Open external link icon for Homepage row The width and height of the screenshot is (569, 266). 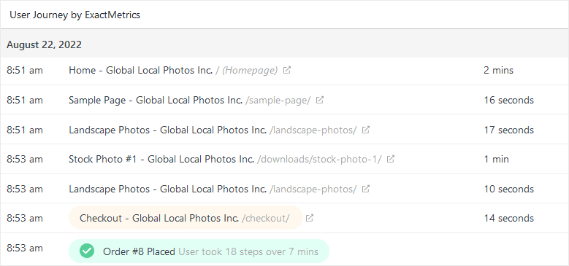pos(286,70)
